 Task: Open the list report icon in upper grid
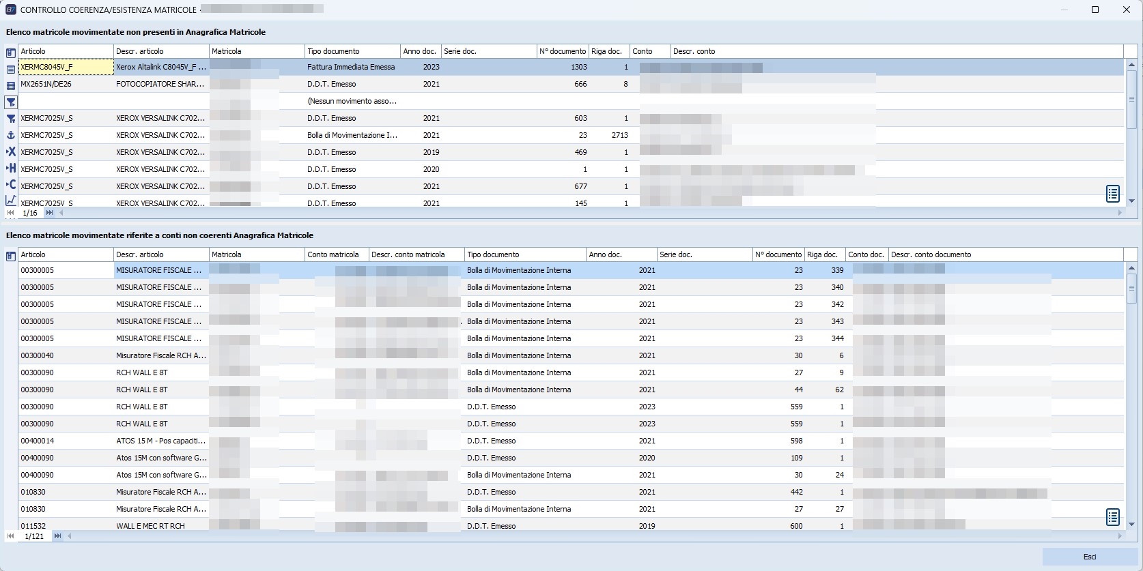1112,194
